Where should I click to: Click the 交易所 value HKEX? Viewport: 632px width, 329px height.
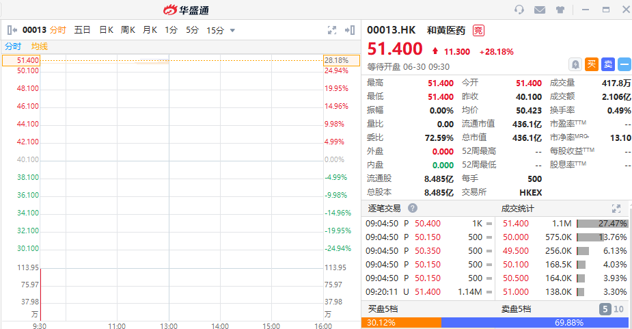tap(530, 193)
